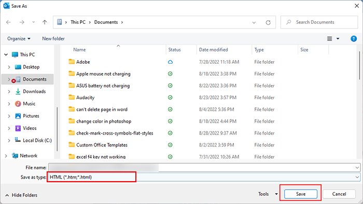This screenshot has width=363, height=204.
Task: Expand the Desktop tree node
Action: 9,67
